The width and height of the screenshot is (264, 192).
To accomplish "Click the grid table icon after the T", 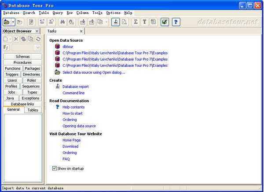I will [154, 22].
